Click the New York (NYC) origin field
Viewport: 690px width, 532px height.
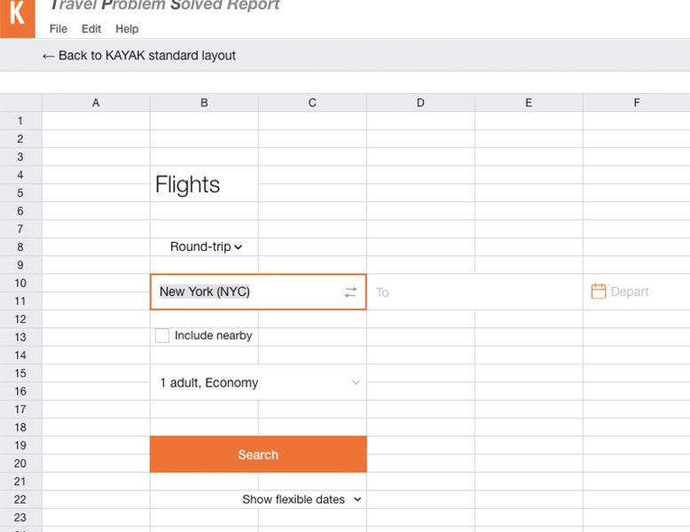tap(258, 292)
